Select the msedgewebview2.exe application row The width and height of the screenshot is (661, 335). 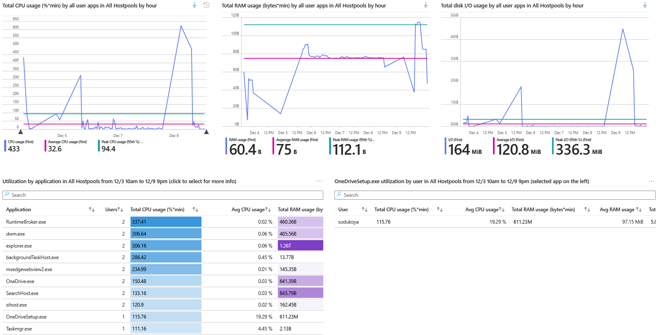pyautogui.click(x=163, y=269)
